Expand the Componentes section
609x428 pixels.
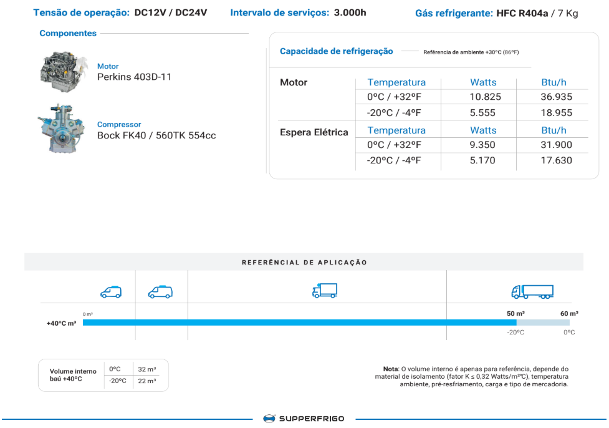67,33
